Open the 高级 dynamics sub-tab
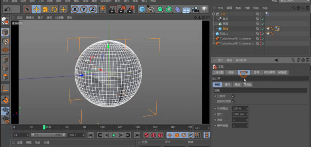The image size is (311, 147). (x=237, y=85)
